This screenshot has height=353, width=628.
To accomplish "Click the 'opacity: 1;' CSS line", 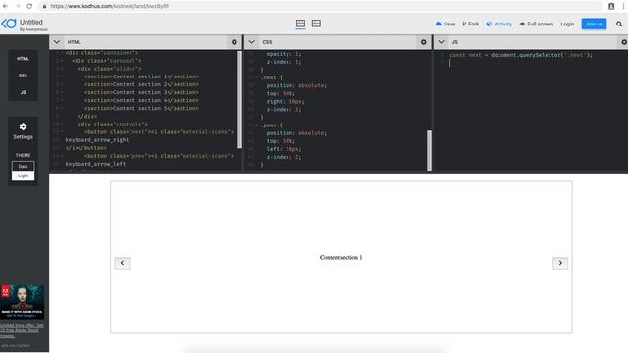I will pos(284,54).
